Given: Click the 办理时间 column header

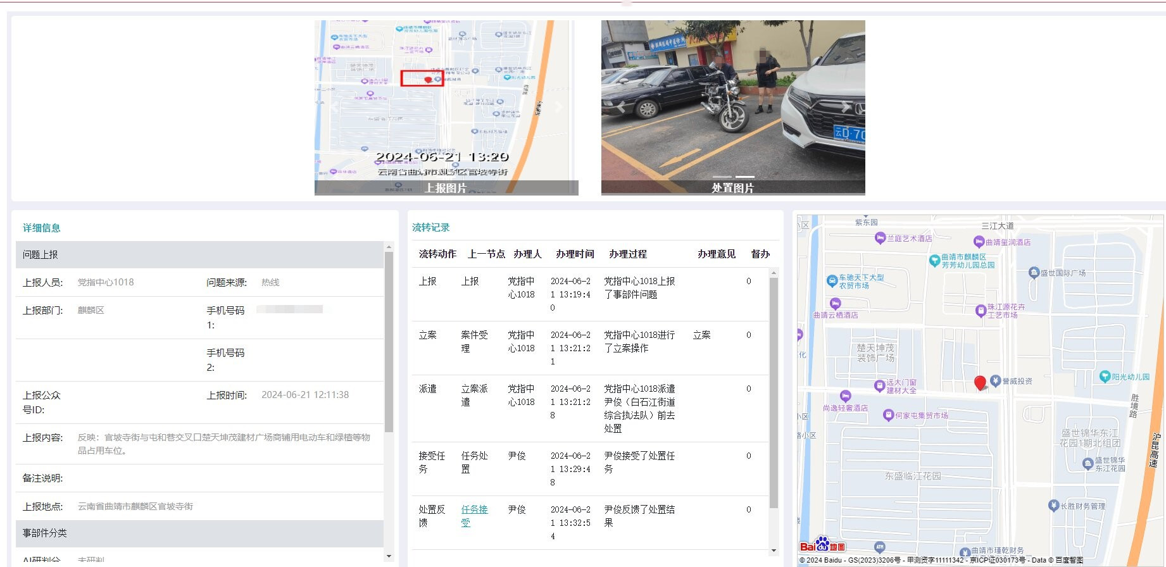Looking at the screenshot, I should [575, 254].
